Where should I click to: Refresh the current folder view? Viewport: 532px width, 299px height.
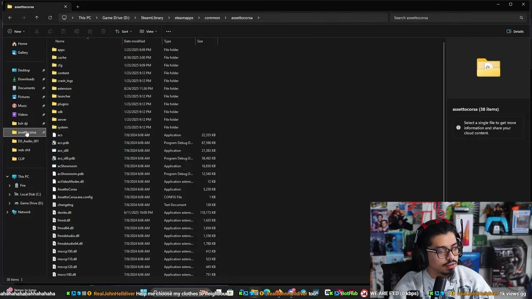[x=50, y=18]
